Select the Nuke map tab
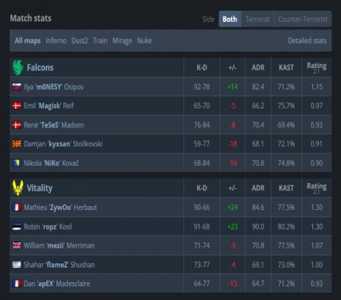This screenshot has width=341, height=300. [145, 41]
